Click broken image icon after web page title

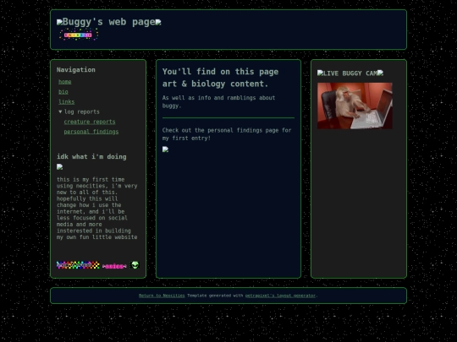[158, 22]
